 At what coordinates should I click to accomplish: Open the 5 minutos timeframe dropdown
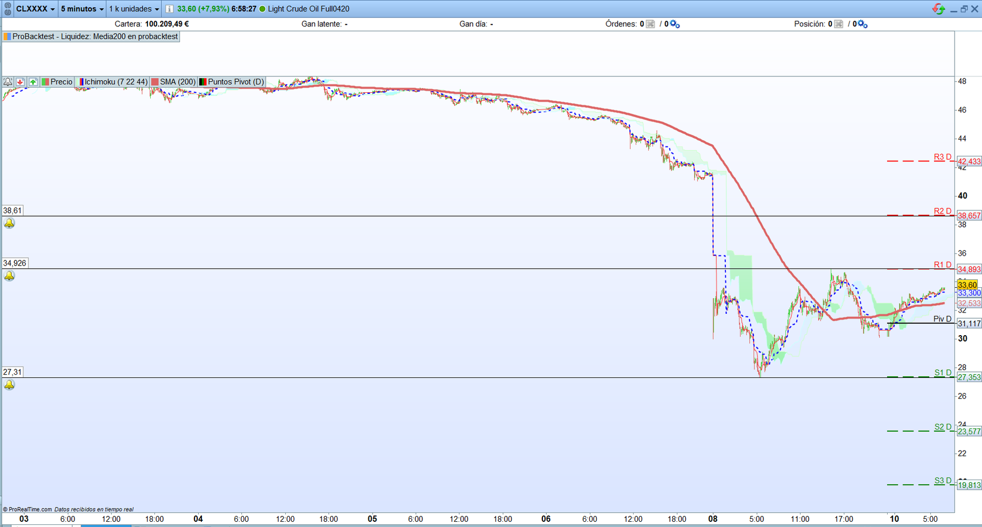click(x=80, y=8)
